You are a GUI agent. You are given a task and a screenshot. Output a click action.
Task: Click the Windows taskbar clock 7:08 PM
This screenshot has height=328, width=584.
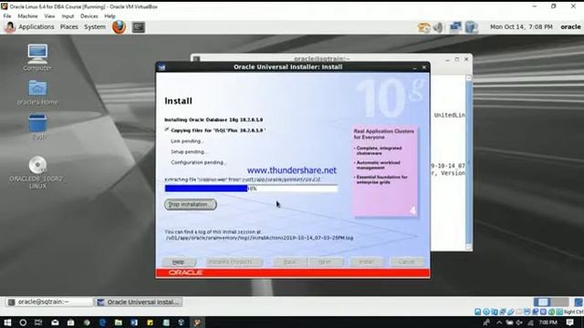(x=547, y=323)
